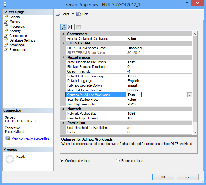
Task: Click the property grid scroll up arrow
Action: point(195,34)
